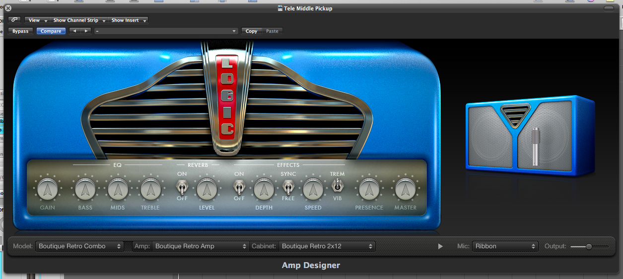Image resolution: width=623 pixels, height=279 pixels.
Task: Close the Tele Middle Pickup window
Action: point(8,8)
